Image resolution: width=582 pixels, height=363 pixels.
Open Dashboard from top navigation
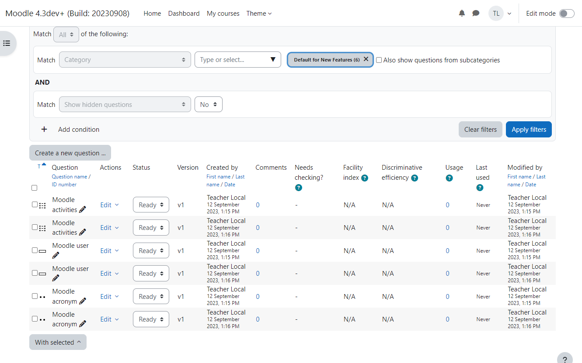184,14
